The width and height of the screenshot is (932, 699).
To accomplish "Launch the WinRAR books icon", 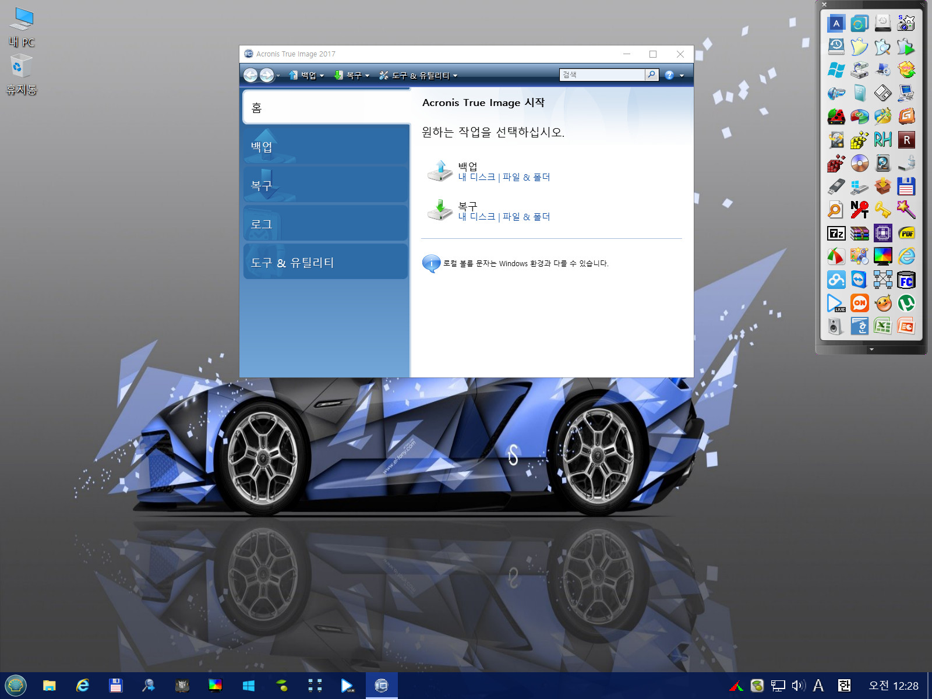I will coord(859,233).
